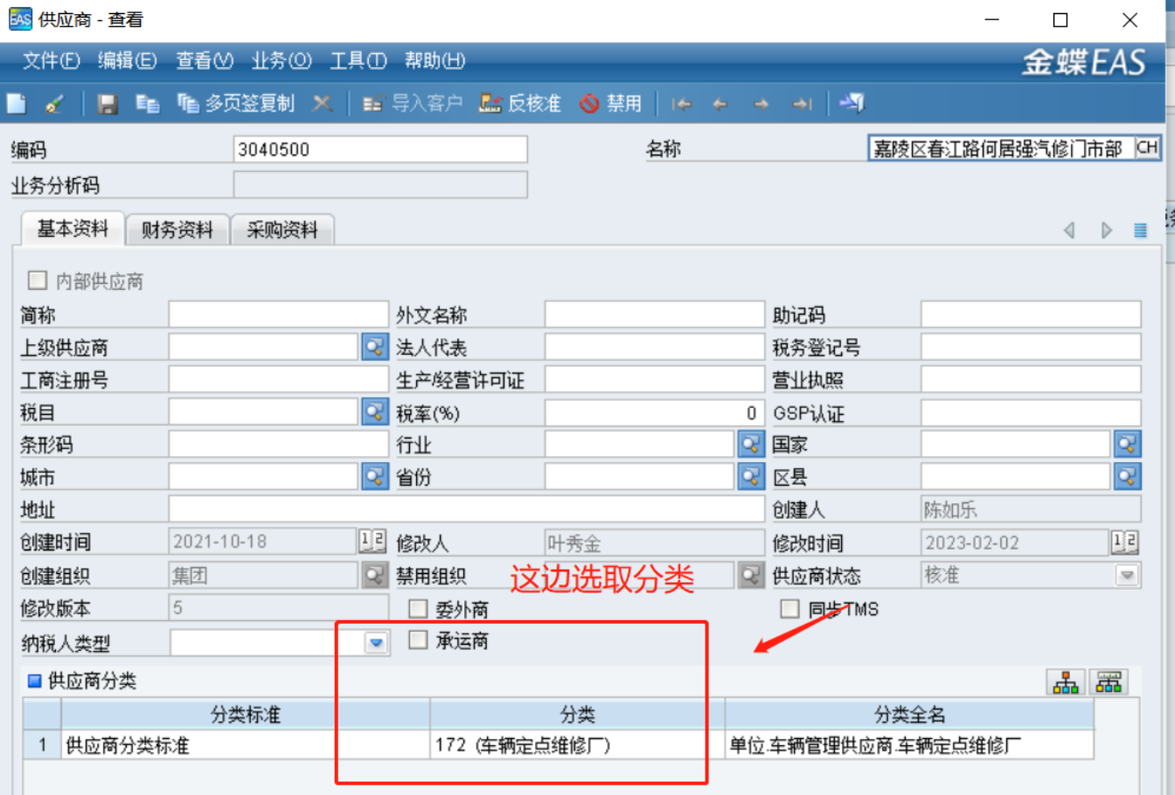Open the 供应商状态 dropdown arrow
This screenshot has width=1175, height=795.
click(1127, 576)
